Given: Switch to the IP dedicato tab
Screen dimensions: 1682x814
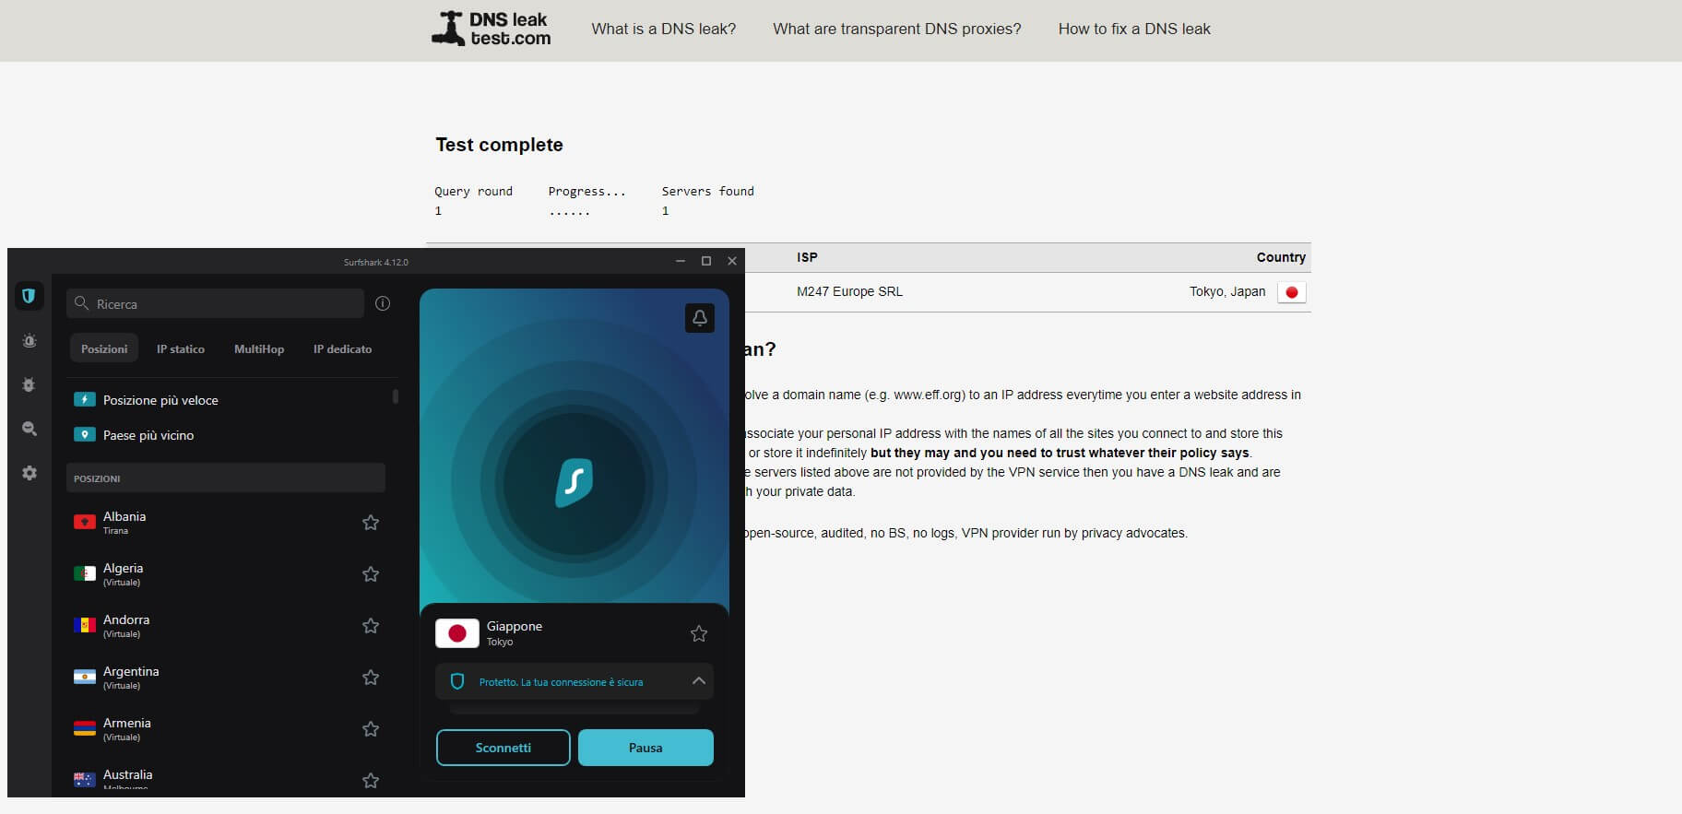Looking at the screenshot, I should pyautogui.click(x=342, y=348).
